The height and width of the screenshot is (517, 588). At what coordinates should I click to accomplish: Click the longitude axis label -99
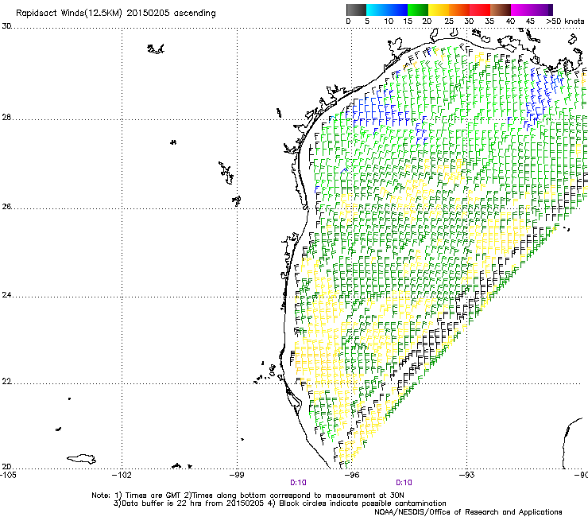tap(237, 475)
